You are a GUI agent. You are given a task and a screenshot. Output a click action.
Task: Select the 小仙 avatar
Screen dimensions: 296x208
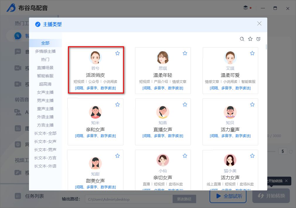(x=163, y=160)
